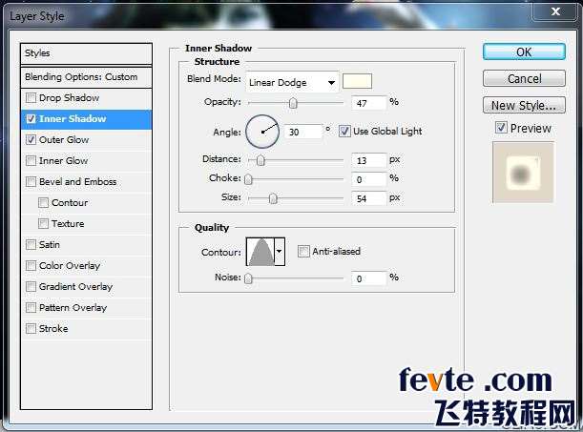
Task: Click the New Style... button
Action: (x=524, y=105)
